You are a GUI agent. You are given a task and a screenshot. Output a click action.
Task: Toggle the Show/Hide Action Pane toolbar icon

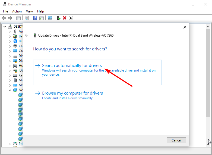pyautogui.click(x=42, y=18)
